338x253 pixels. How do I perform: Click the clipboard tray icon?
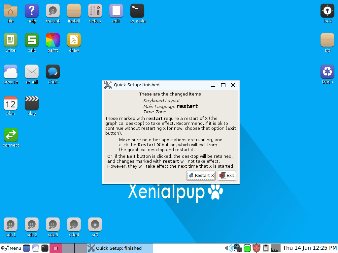click(266, 248)
